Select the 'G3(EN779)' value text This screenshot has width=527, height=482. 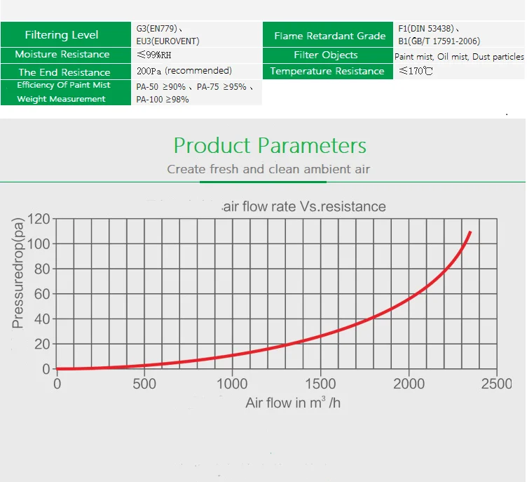tap(156, 29)
